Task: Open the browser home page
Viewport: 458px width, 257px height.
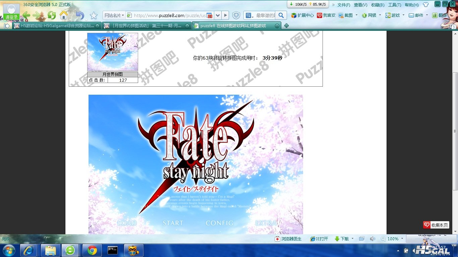Action: 64,15
